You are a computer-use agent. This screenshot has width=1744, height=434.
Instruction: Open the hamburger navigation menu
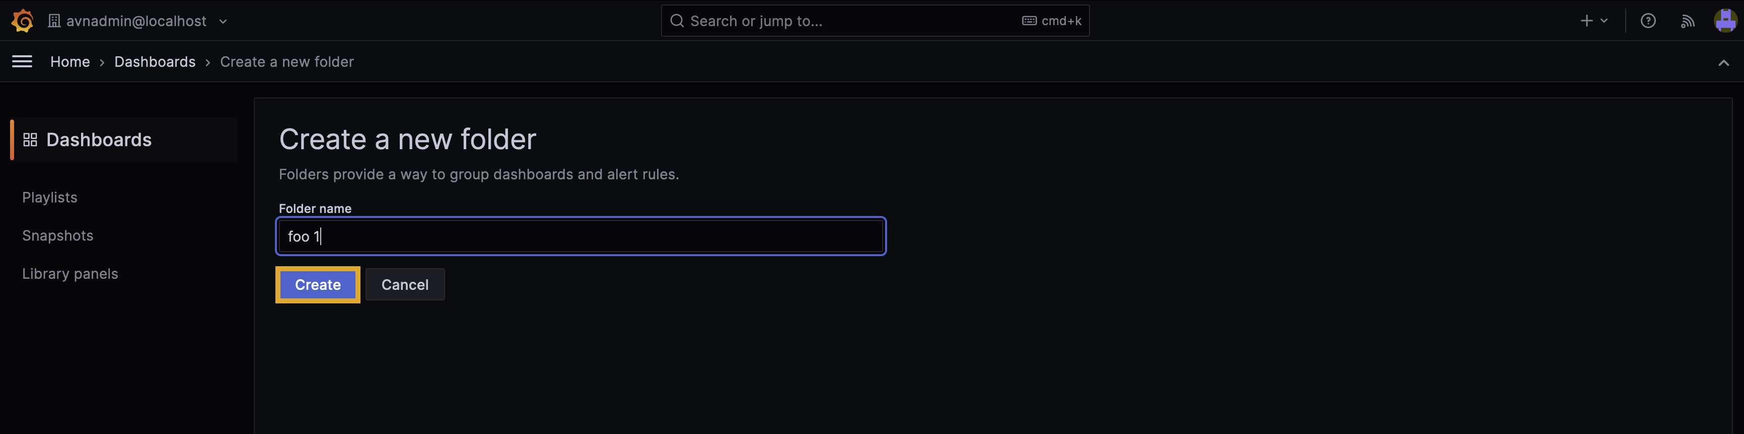coord(22,61)
